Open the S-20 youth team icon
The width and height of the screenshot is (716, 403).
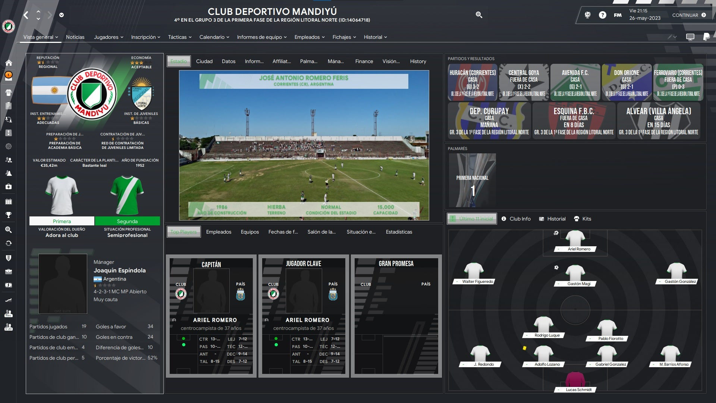[x=9, y=327]
